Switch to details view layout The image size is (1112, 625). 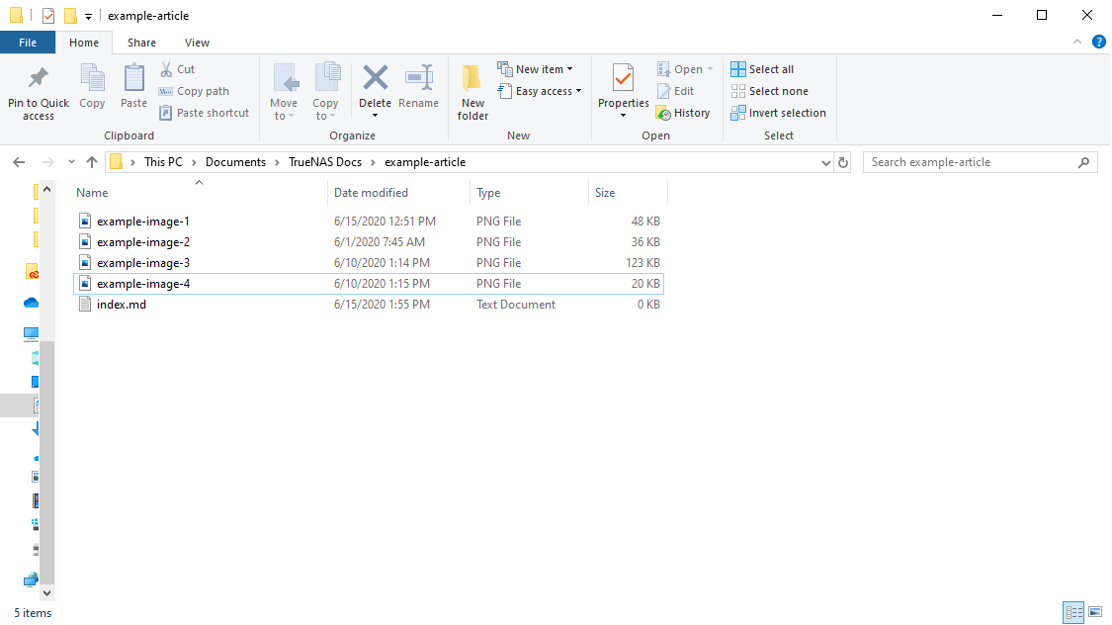coord(1073,613)
